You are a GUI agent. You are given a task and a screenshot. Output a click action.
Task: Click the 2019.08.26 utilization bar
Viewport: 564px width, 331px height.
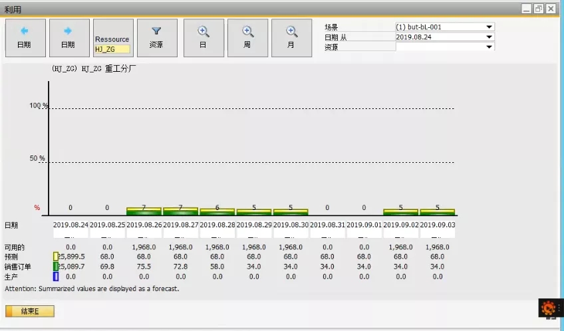(144, 211)
